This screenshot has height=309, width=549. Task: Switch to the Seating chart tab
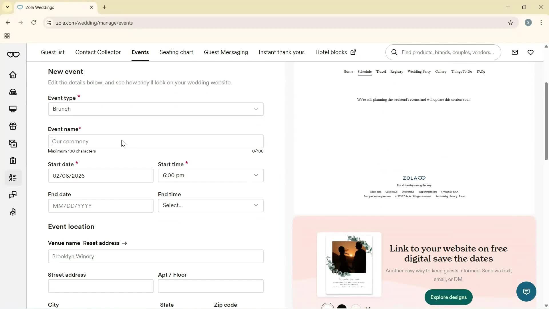(x=176, y=52)
